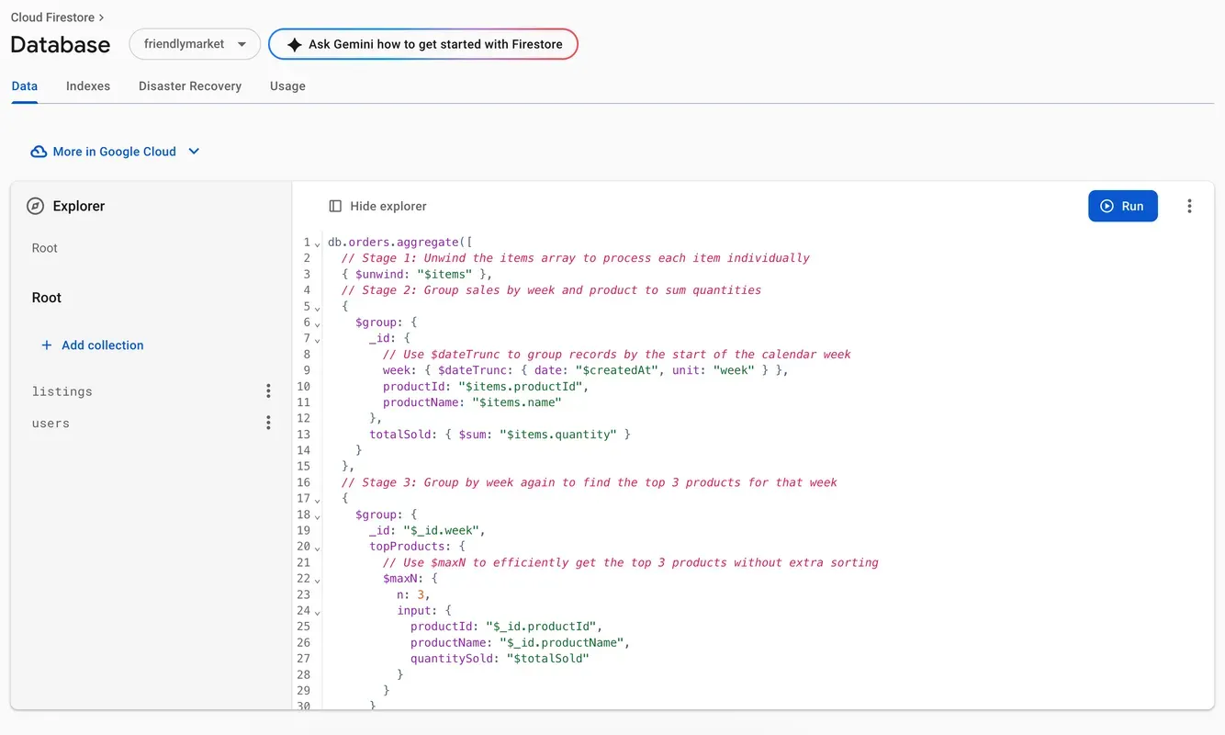Click the productId "$items.productId" line

point(486,386)
